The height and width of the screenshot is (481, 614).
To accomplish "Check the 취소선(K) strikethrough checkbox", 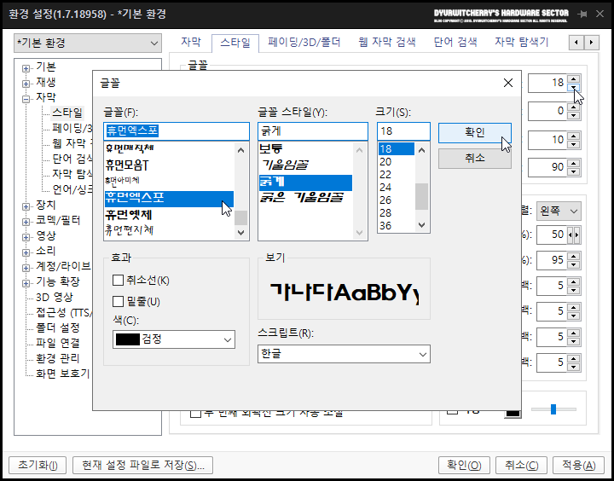I will click(118, 280).
